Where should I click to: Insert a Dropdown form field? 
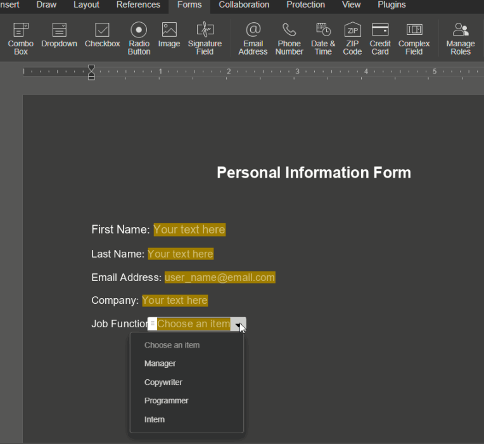(x=60, y=35)
